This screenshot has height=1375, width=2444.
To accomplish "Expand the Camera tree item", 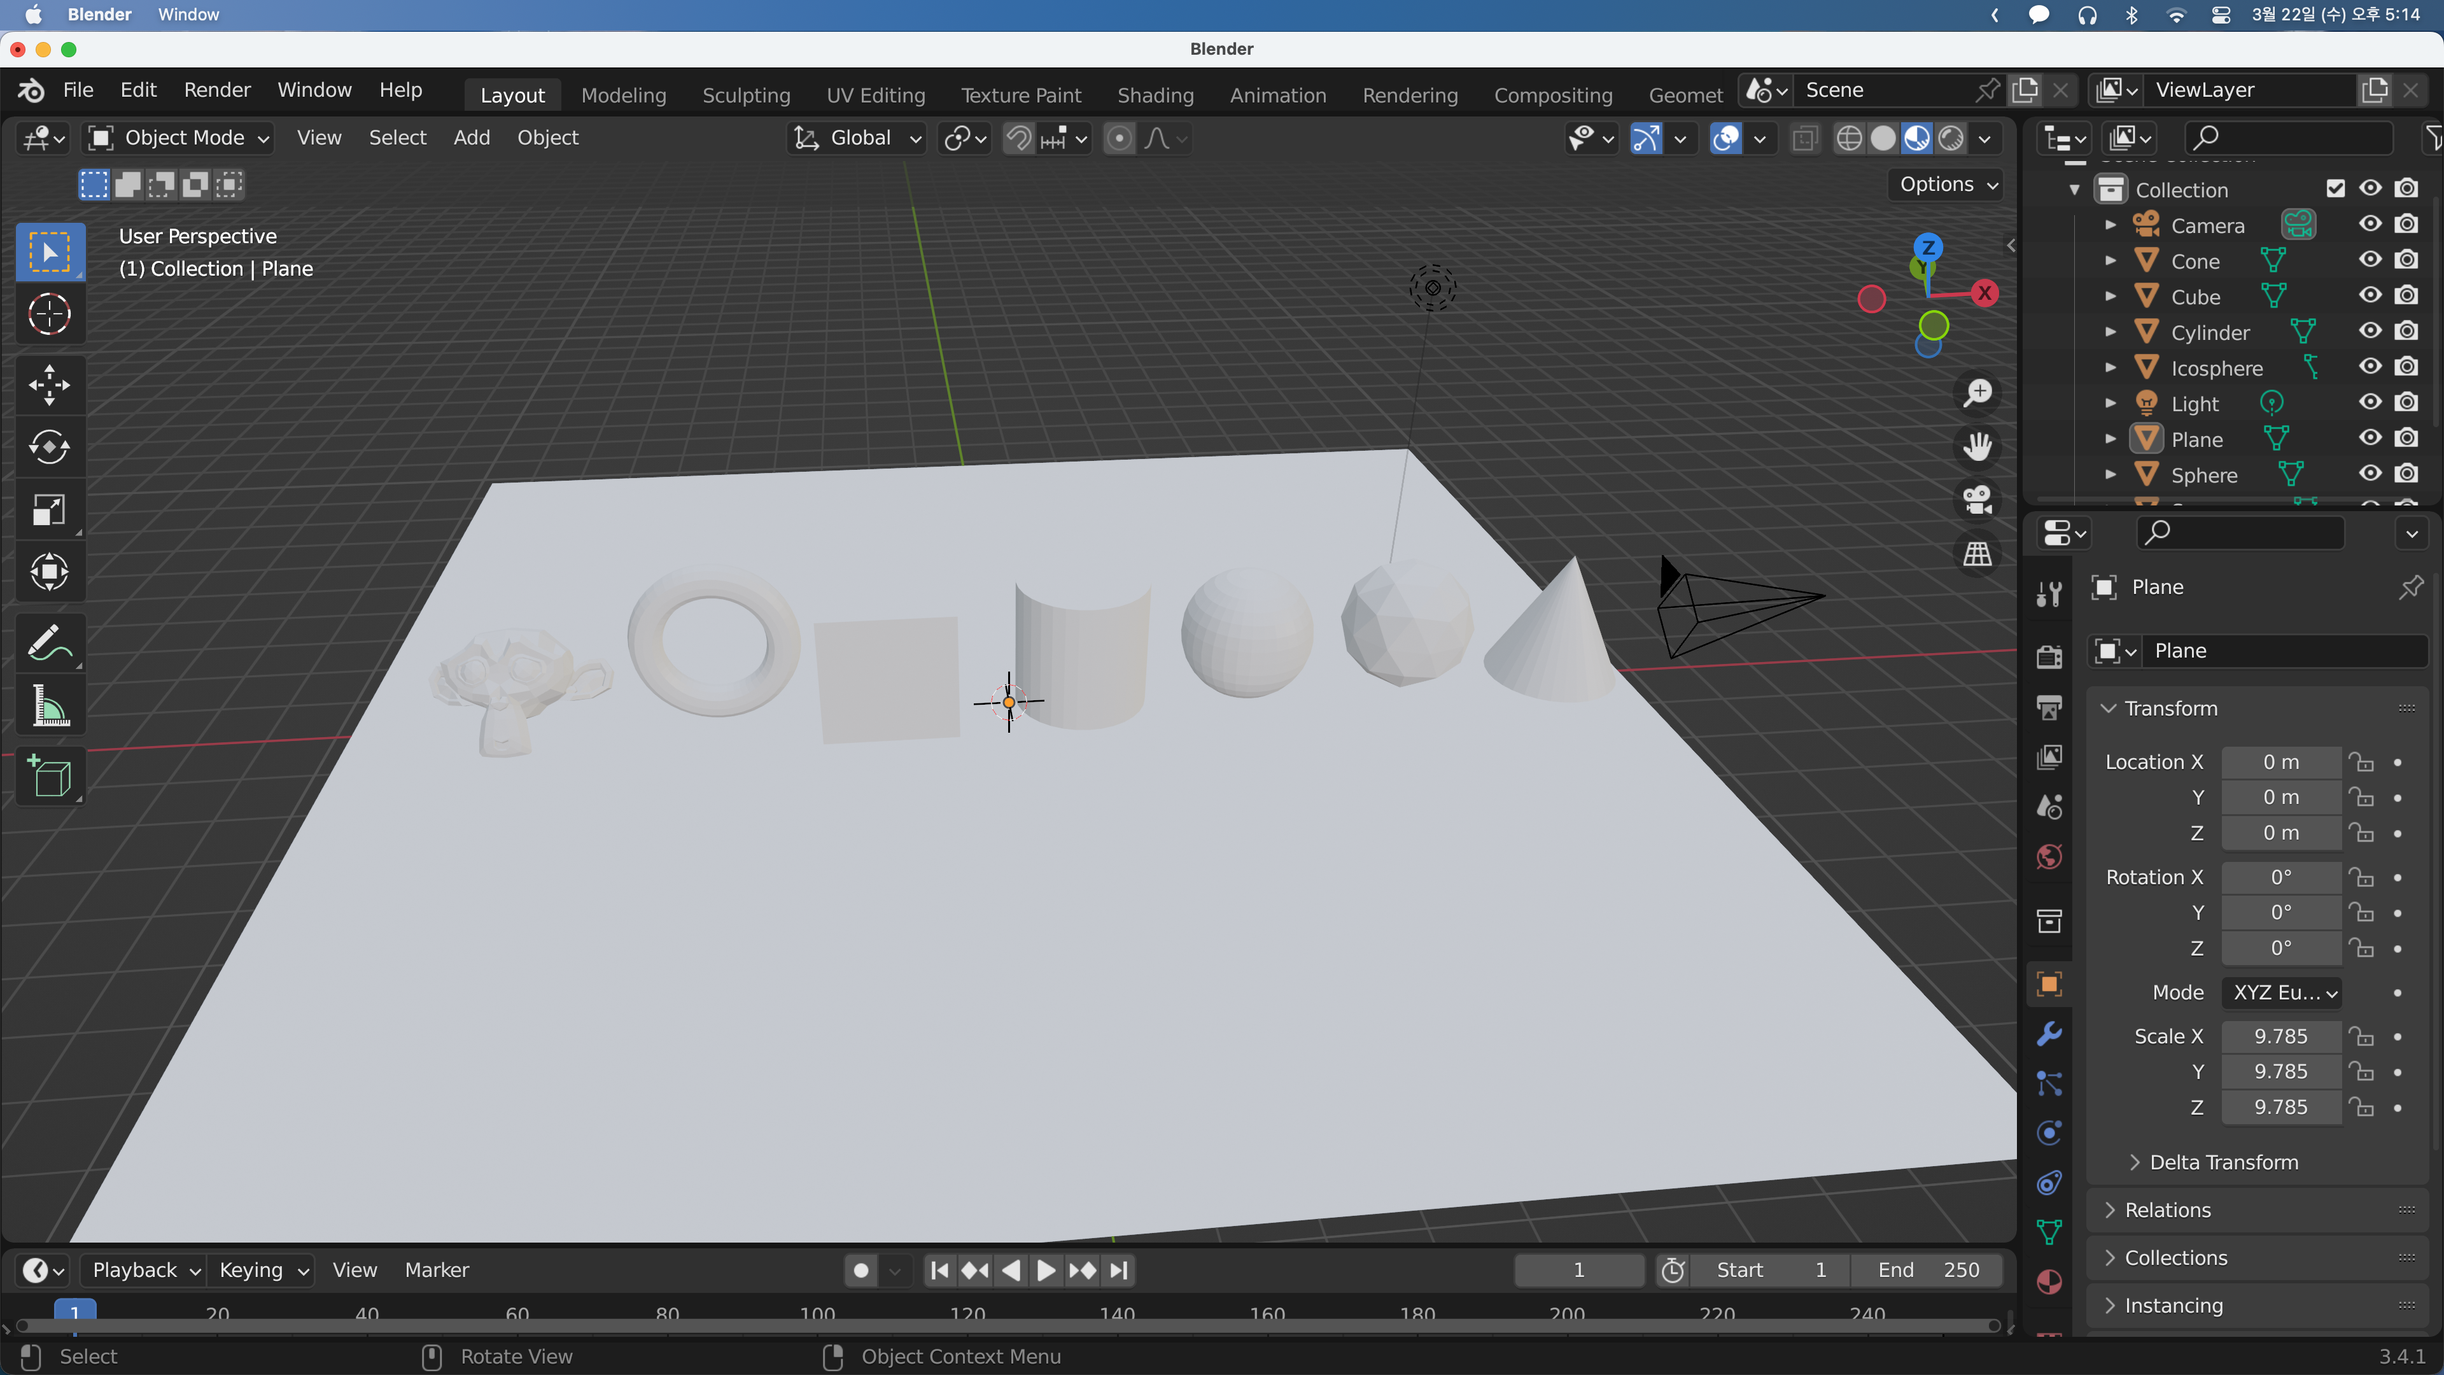I will (2110, 225).
